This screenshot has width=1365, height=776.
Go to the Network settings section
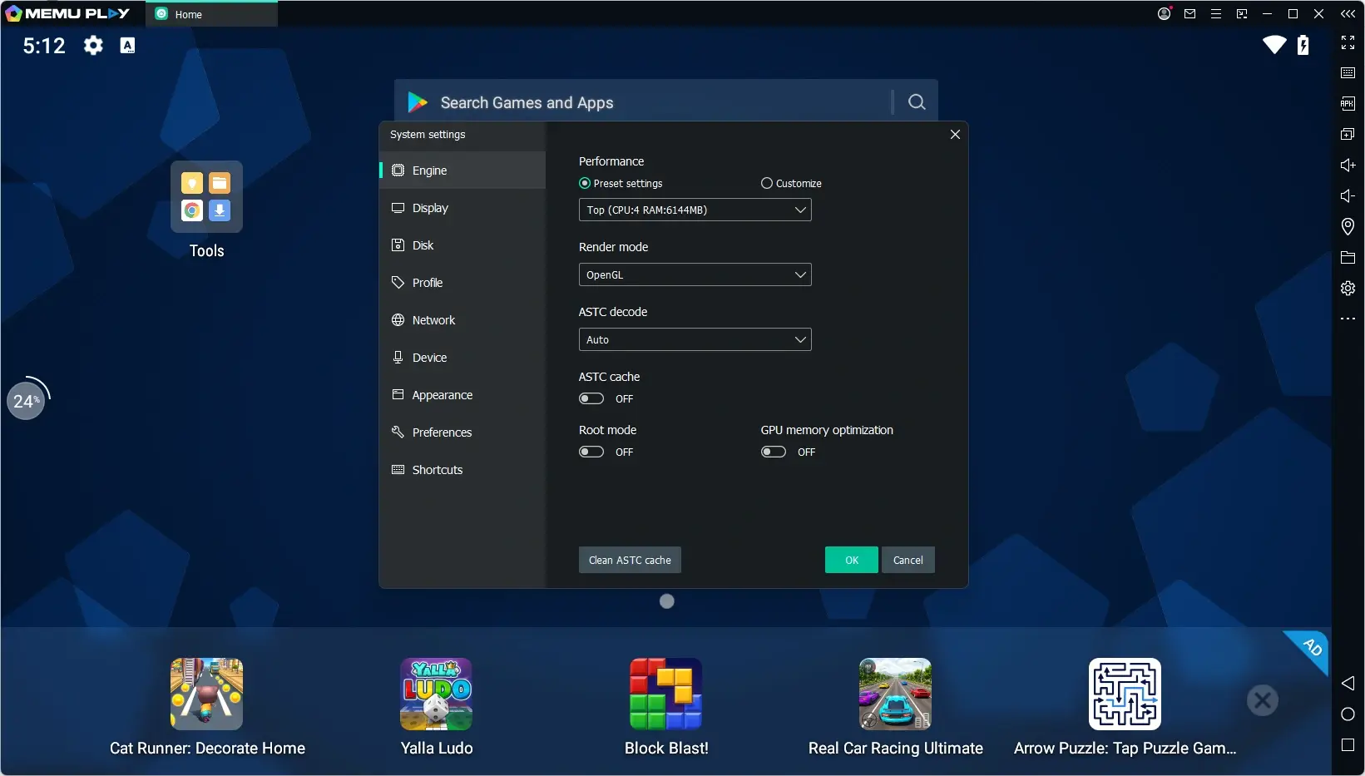coord(462,320)
